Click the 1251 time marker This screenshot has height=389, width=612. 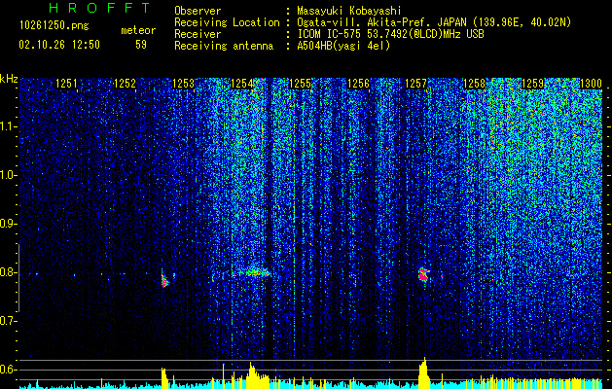pos(66,83)
